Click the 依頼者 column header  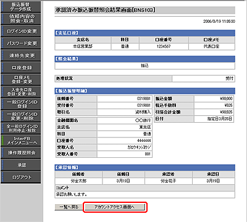click(x=78, y=175)
